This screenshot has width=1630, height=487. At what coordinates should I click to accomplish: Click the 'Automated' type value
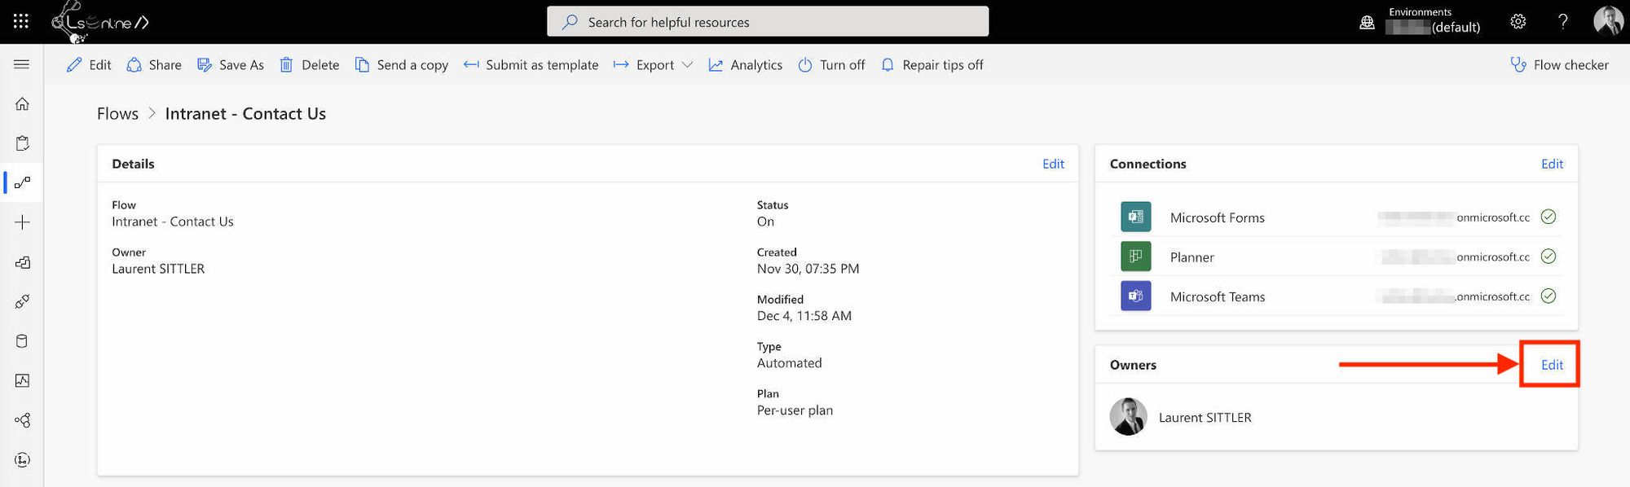789,363
